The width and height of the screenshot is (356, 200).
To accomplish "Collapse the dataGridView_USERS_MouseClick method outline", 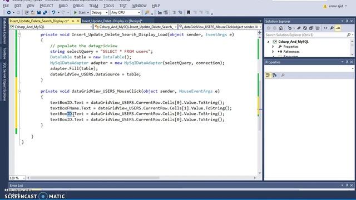I will click(19, 91).
